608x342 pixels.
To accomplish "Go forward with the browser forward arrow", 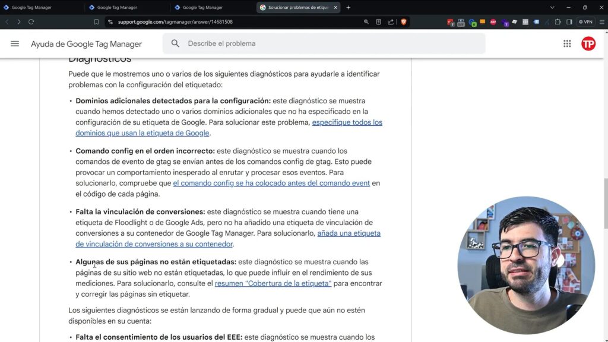I will point(18,22).
